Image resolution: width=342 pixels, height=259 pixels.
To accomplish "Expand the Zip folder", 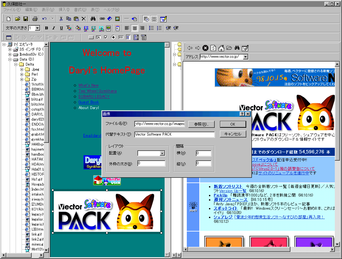I will [22, 79].
